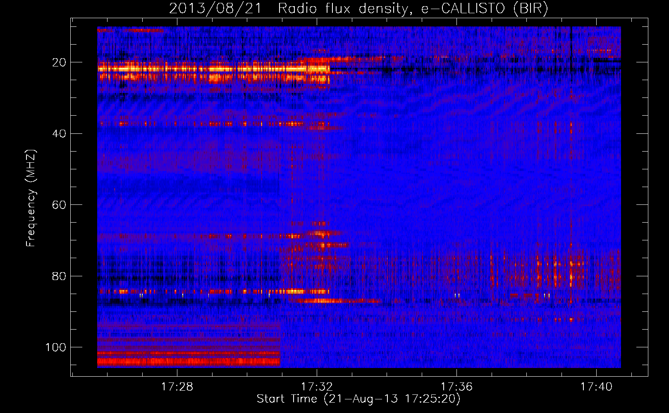
Task: Click the '60' frequency tick label
Action: pos(59,205)
